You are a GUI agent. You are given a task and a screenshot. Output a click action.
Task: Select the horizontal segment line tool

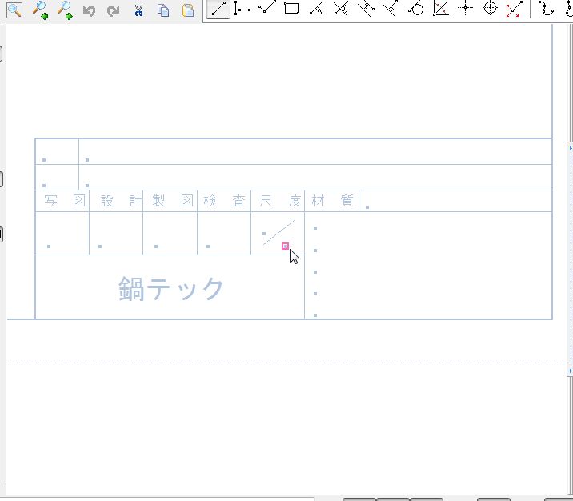pos(242,10)
